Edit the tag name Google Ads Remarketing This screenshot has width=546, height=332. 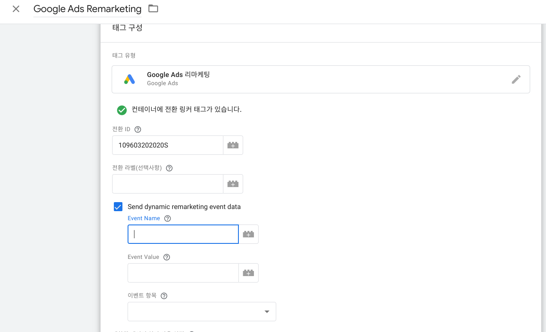(88, 9)
